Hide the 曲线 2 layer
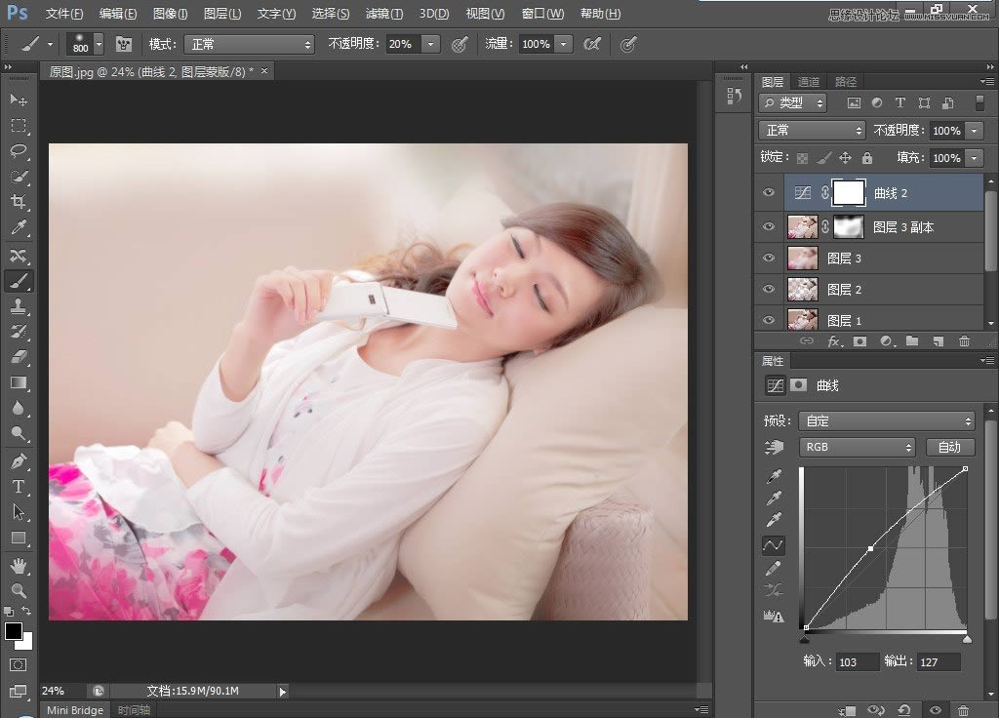 (x=769, y=193)
